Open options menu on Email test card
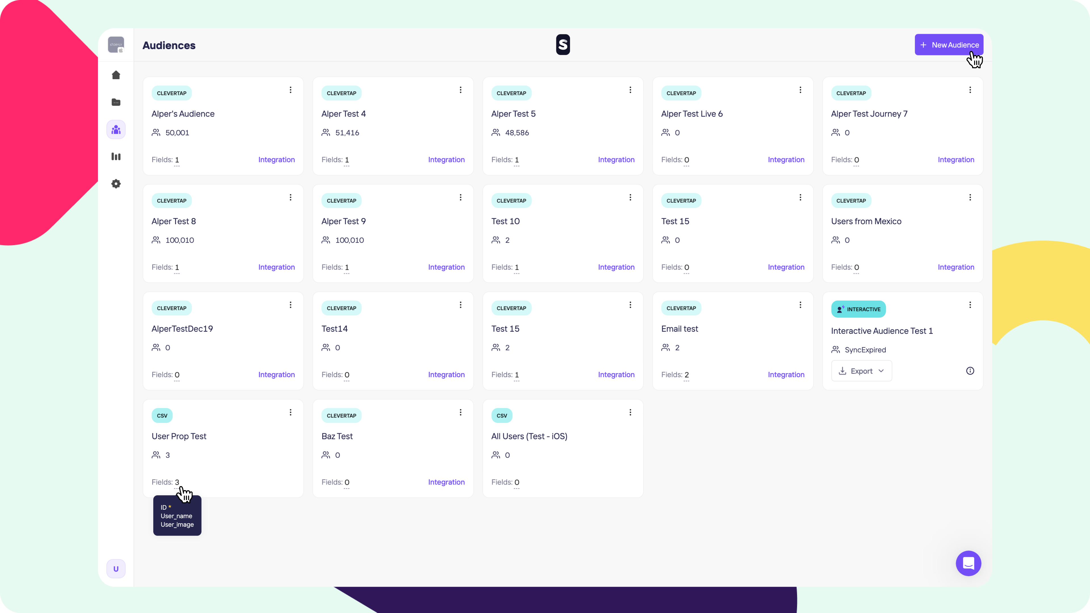Image resolution: width=1090 pixels, height=613 pixels. (800, 305)
